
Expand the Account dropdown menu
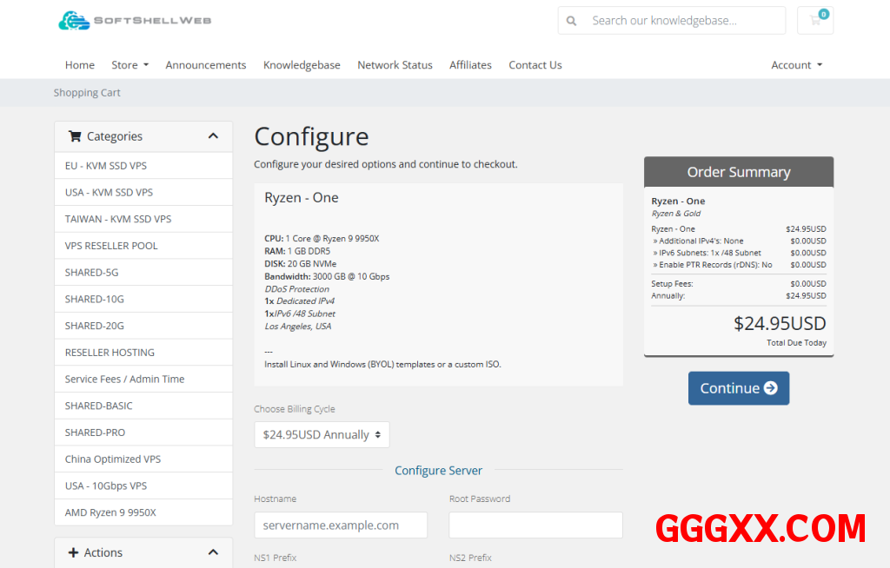pyautogui.click(x=795, y=65)
